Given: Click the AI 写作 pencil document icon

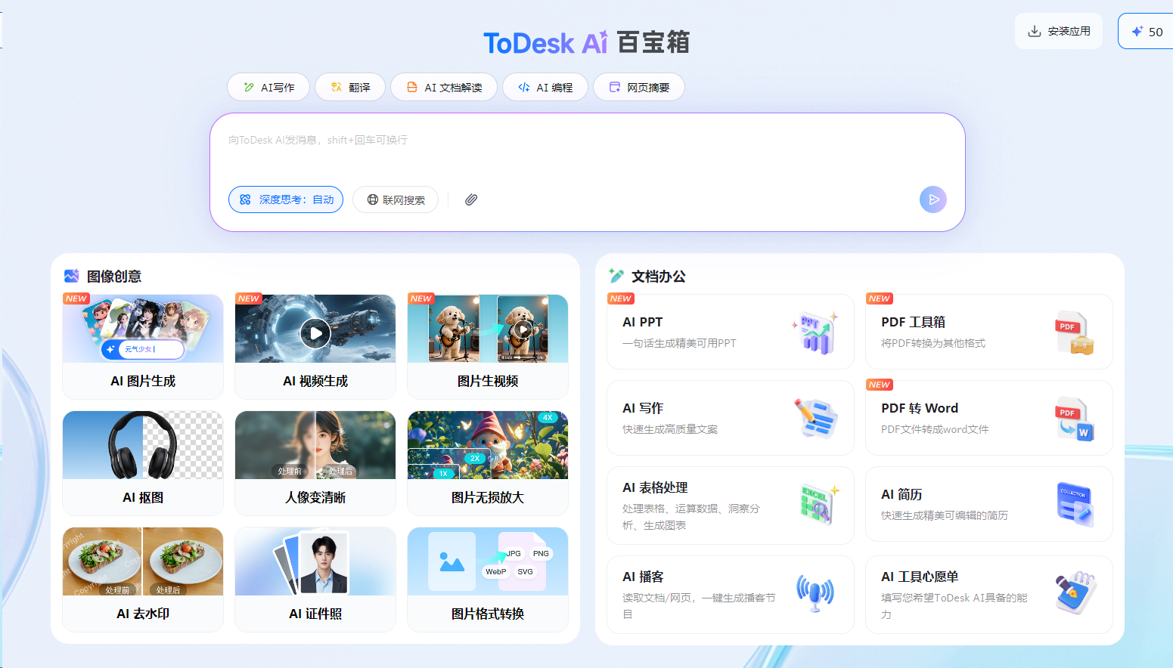Looking at the screenshot, I should [x=816, y=418].
